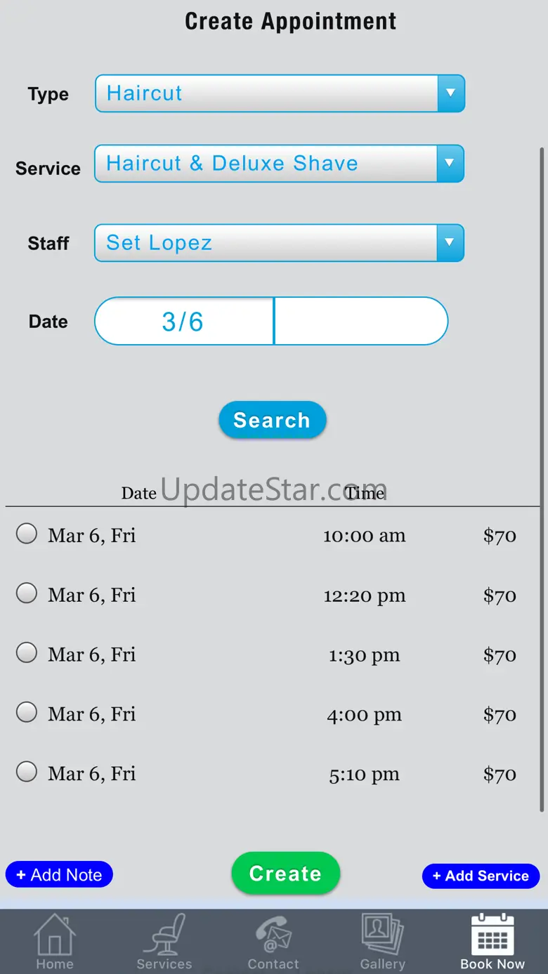Screen dimensions: 548x974
Task: Choose the 5:10 pm time slot radio button
Action: (x=27, y=772)
